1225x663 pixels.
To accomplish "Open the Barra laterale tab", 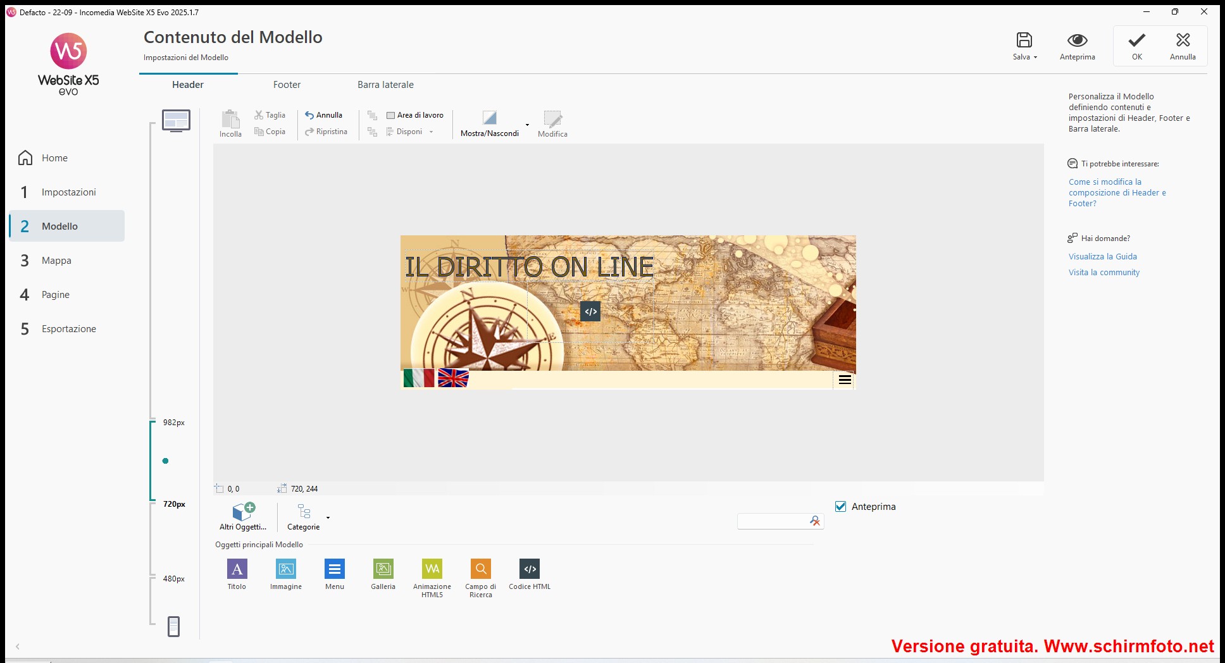I will click(385, 85).
